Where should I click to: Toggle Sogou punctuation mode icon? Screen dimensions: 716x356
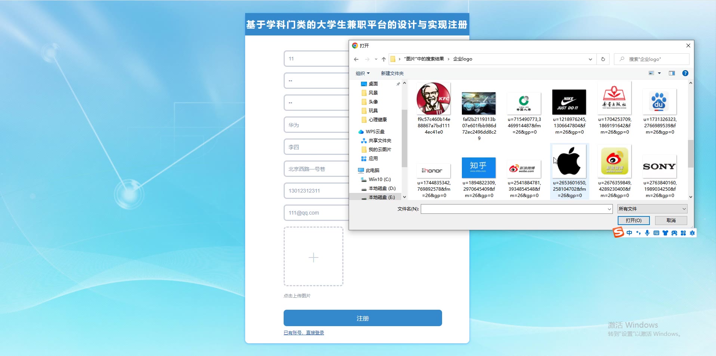[638, 233]
